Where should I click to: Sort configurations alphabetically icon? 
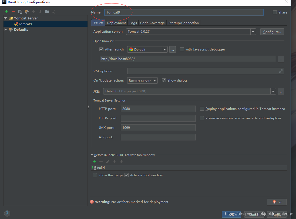coord(54,12)
